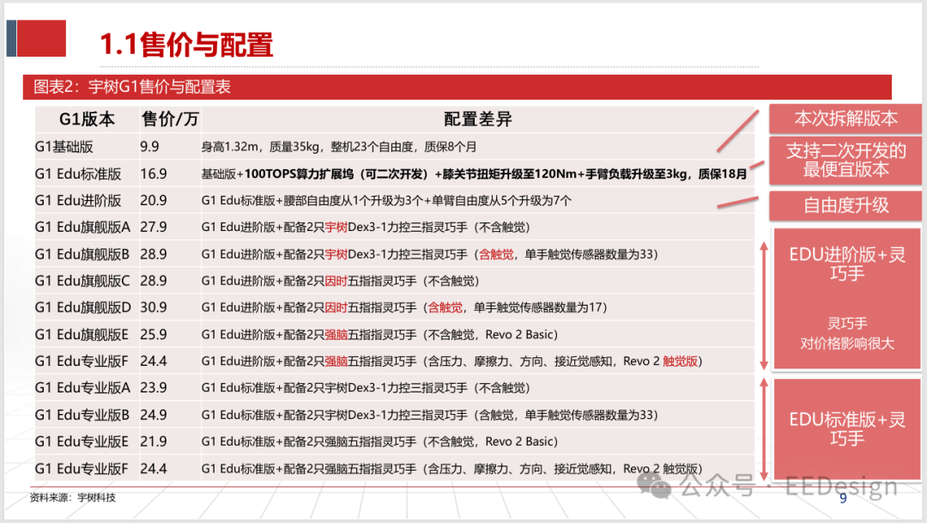Click price 21.9 in the table
The height and width of the screenshot is (523, 927).
[x=153, y=442]
